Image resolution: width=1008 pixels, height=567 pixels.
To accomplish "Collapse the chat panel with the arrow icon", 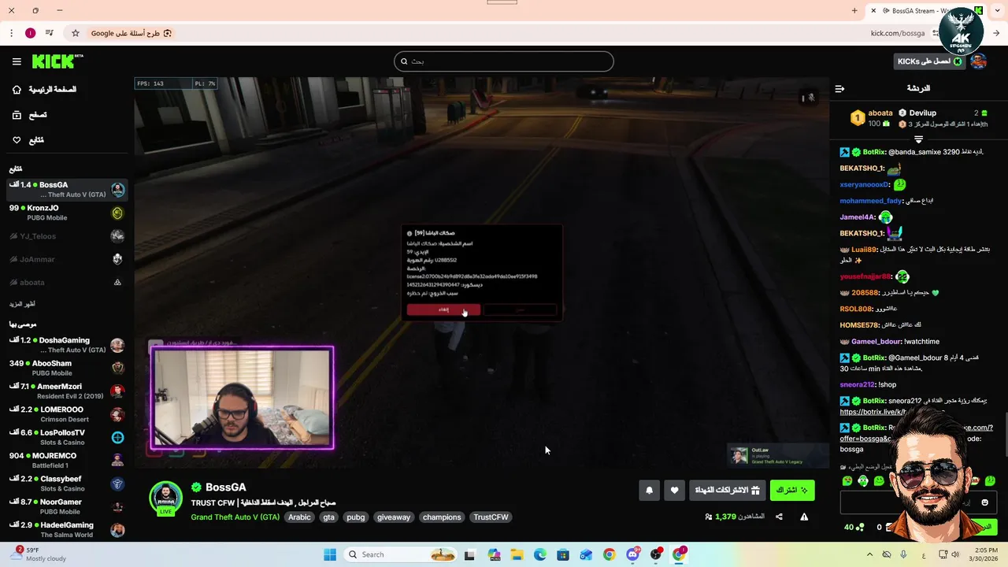I will (x=839, y=89).
